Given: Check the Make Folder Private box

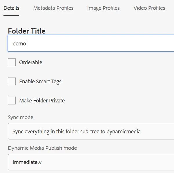Looking at the screenshot, I should [12, 101].
